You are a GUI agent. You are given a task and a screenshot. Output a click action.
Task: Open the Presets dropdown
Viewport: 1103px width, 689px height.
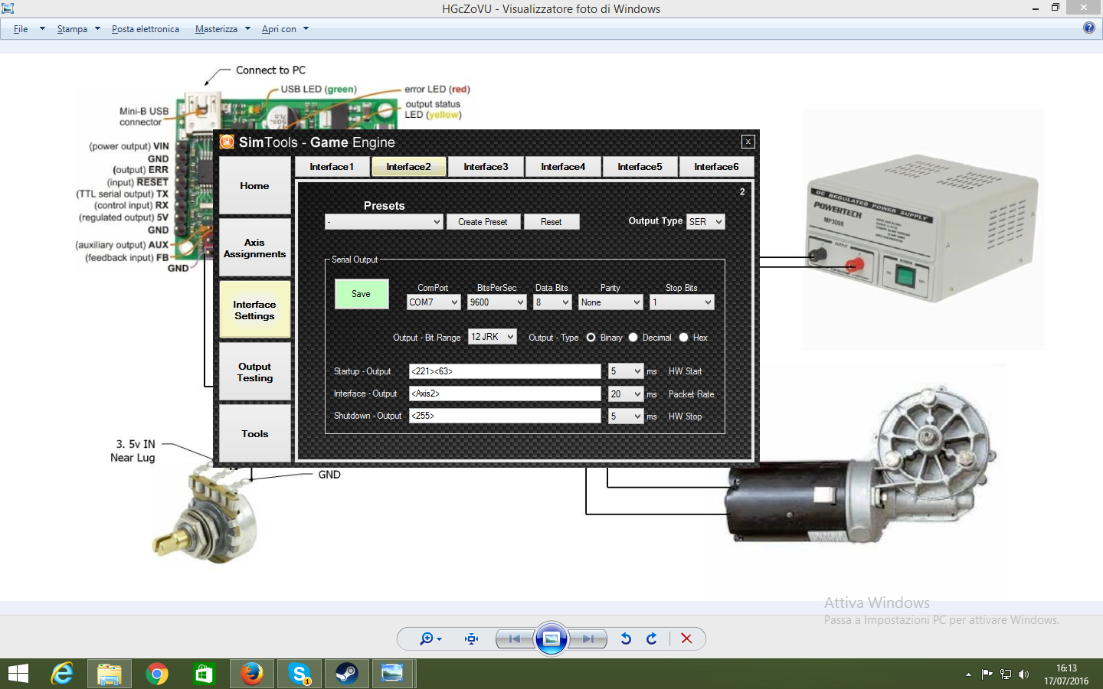384,221
